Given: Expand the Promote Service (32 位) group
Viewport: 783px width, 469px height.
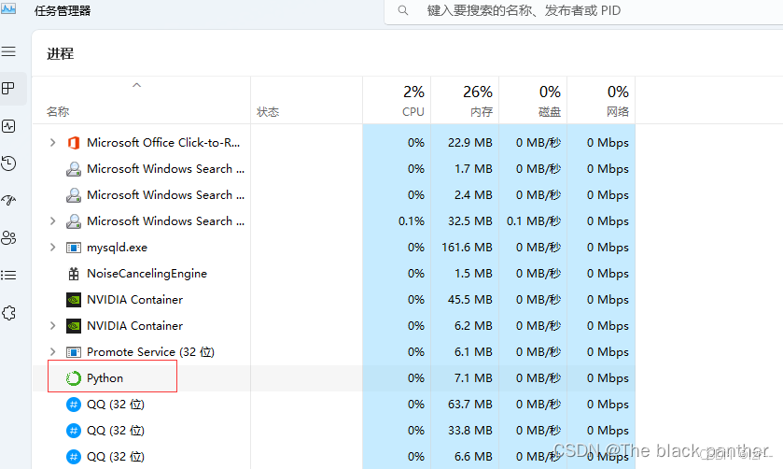Looking at the screenshot, I should click(52, 351).
